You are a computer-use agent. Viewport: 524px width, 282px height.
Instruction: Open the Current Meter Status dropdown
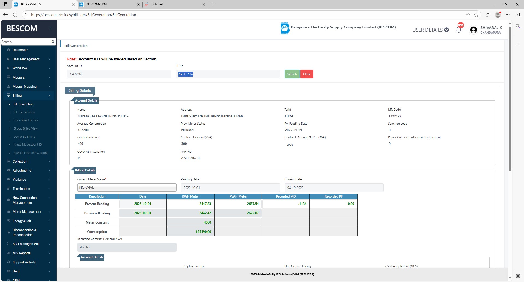(127, 187)
